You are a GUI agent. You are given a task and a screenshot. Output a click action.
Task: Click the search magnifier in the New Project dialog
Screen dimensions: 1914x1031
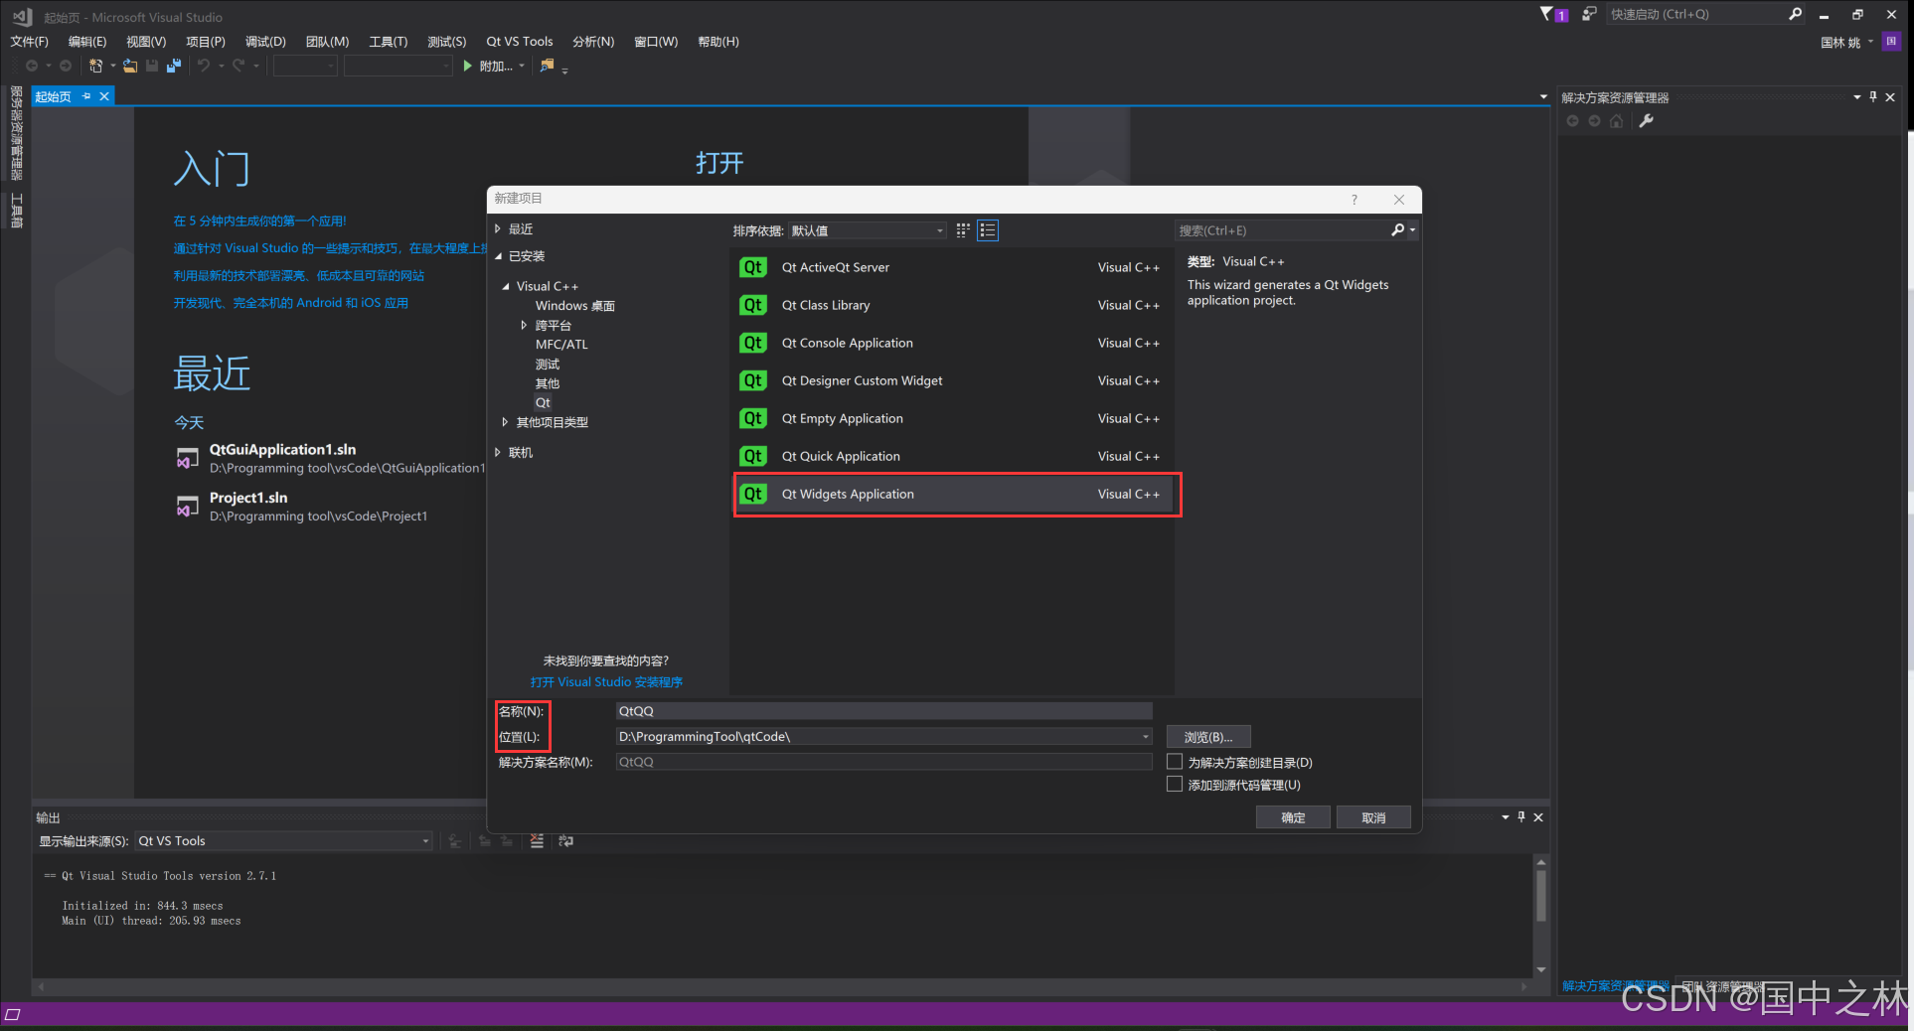coord(1398,230)
